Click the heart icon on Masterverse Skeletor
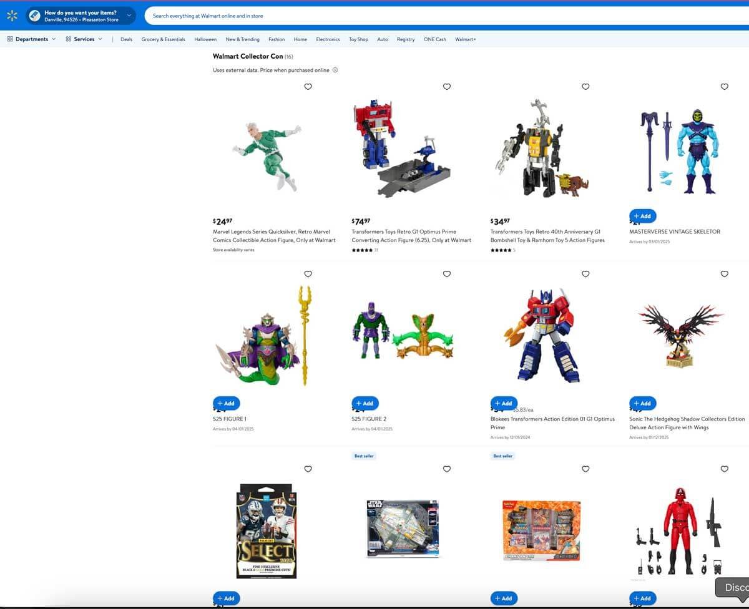The width and height of the screenshot is (749, 609). pos(724,87)
